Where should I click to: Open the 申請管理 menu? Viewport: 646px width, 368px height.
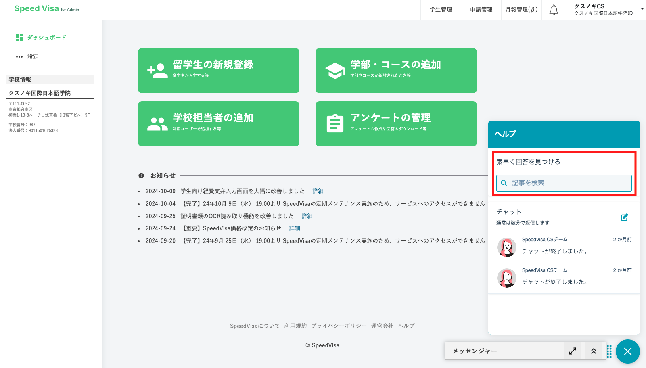pos(481,10)
